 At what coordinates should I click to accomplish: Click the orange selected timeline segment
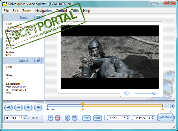pos(123,106)
